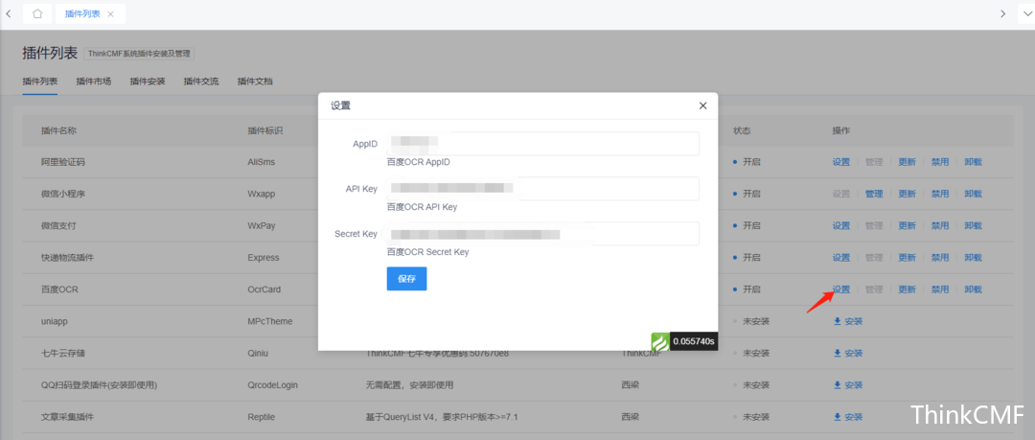Click the AppID input field
The image size is (1035, 440).
pos(542,144)
